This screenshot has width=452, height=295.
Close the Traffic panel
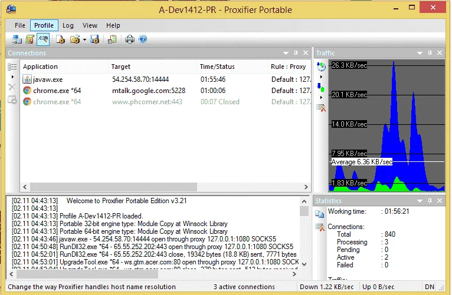440,53
